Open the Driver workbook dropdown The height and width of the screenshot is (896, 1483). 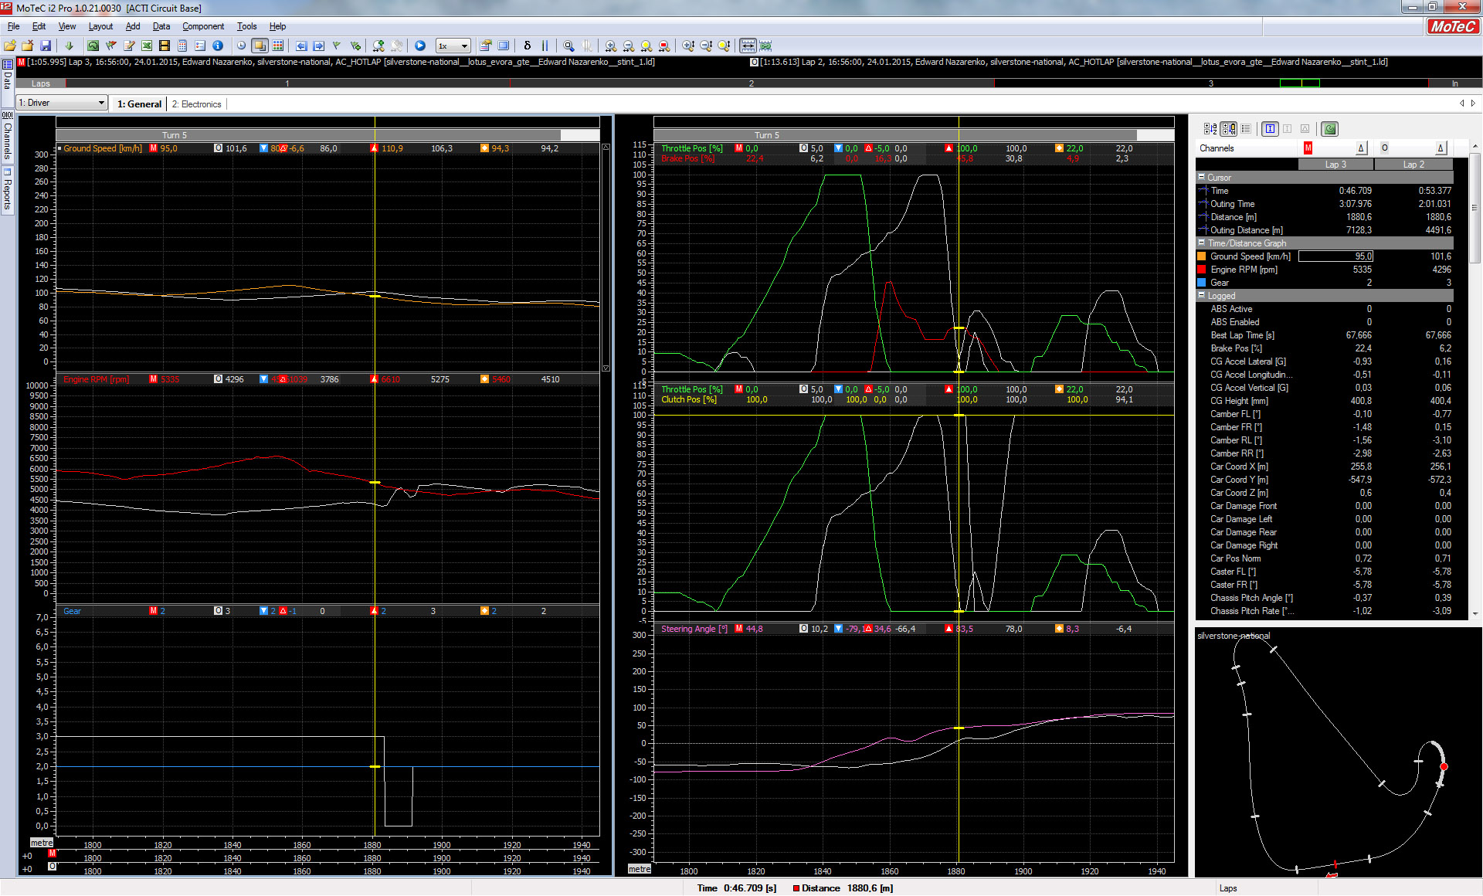pos(62,103)
